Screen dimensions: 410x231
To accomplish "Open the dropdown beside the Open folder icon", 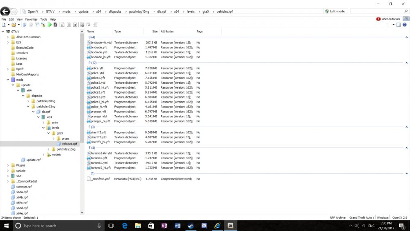I will tap(18, 25).
